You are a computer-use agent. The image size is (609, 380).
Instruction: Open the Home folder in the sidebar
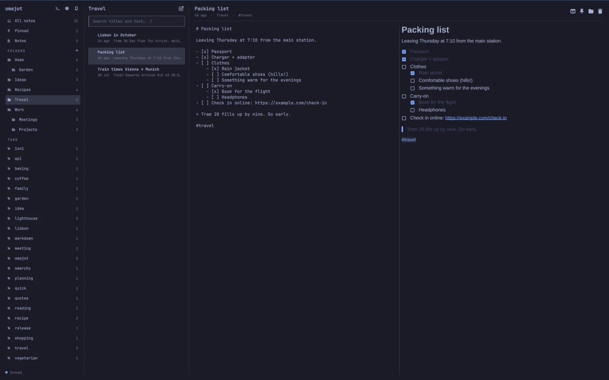click(43, 60)
